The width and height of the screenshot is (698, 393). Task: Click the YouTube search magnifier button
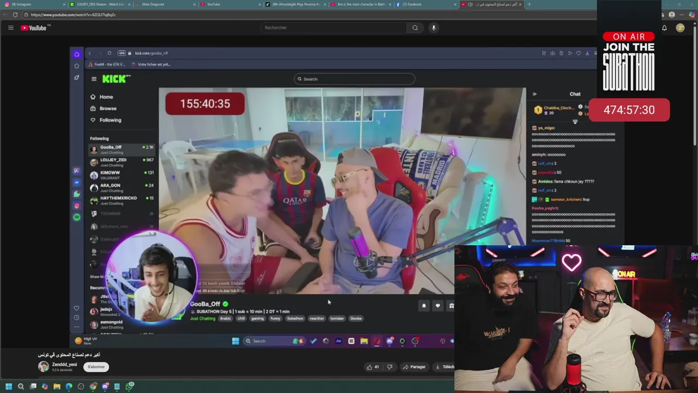[415, 28]
